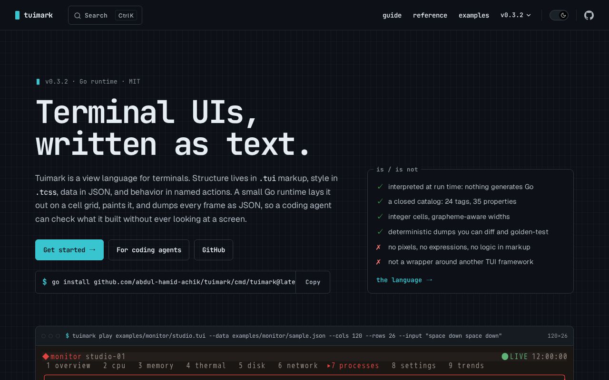Click the 12:00:00 clock in demo
The image size is (609, 380).
coord(550,356)
